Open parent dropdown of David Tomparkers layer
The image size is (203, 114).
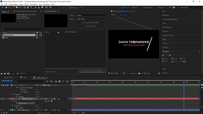click(x=62, y=99)
